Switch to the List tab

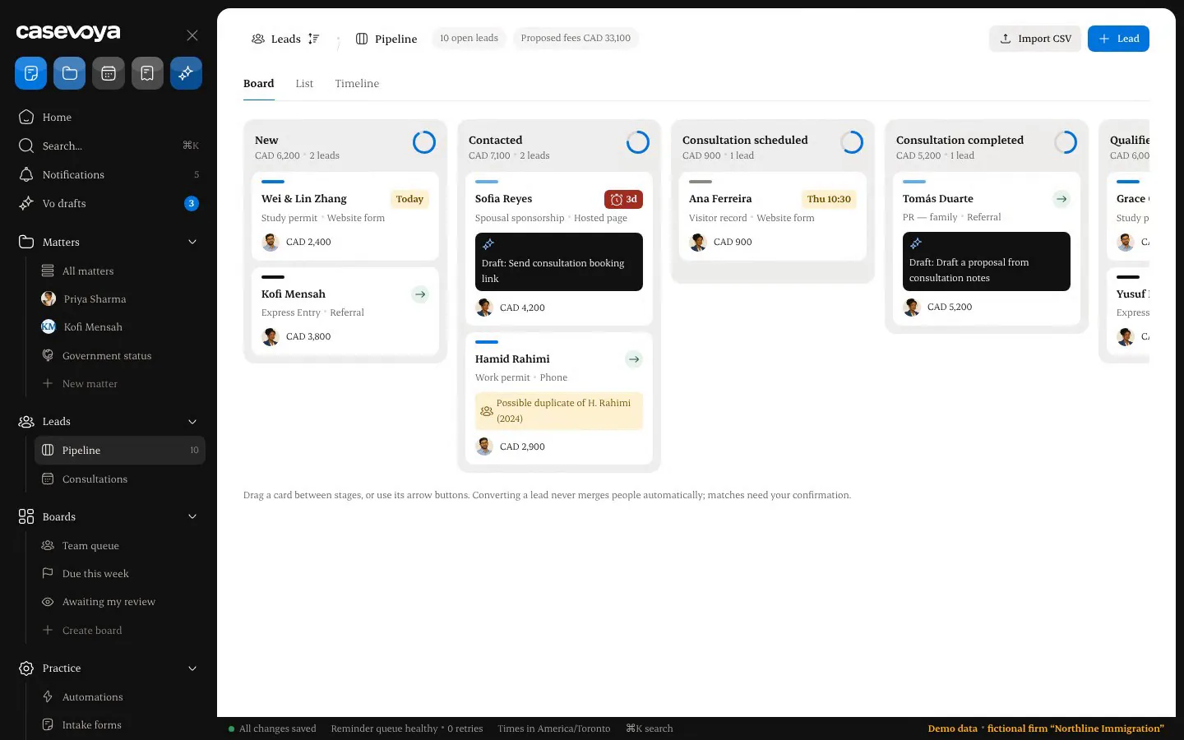[304, 84]
